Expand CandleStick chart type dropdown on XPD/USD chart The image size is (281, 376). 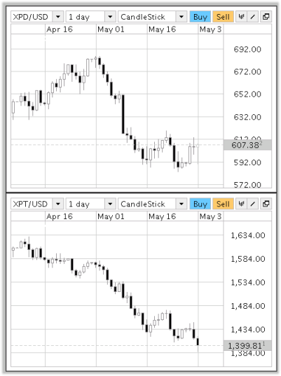[x=181, y=17]
